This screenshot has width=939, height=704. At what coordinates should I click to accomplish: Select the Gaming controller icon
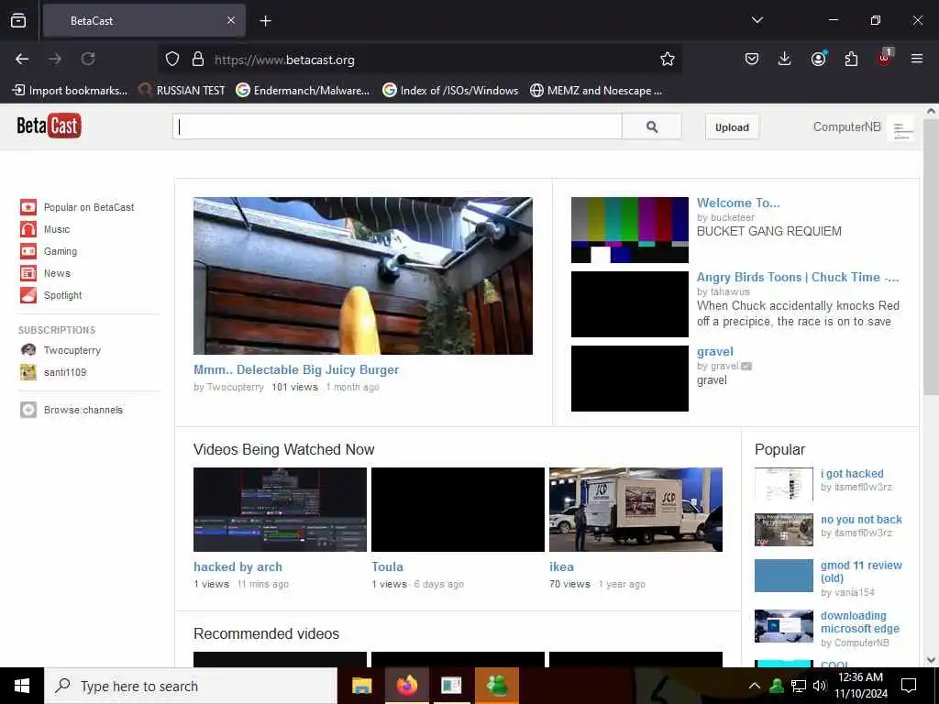pyautogui.click(x=28, y=251)
